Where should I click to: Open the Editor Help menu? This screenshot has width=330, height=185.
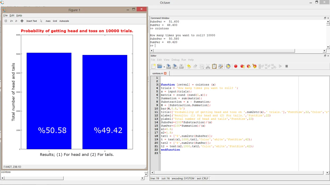(191, 60)
